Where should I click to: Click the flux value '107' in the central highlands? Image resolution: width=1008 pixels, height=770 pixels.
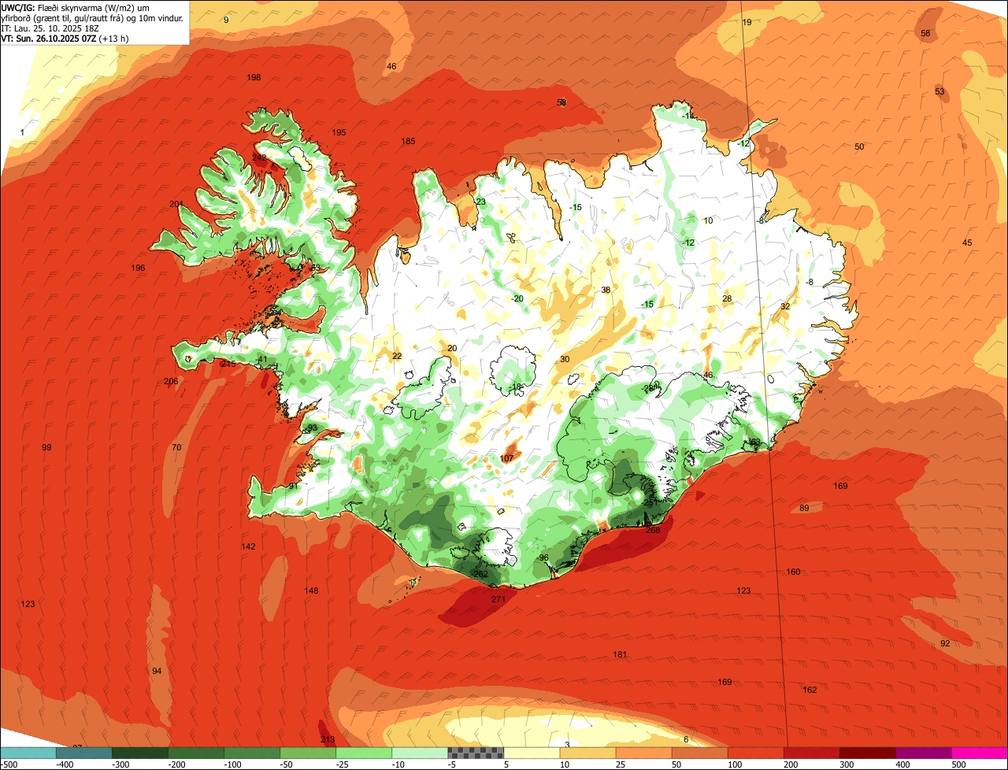pos(506,458)
